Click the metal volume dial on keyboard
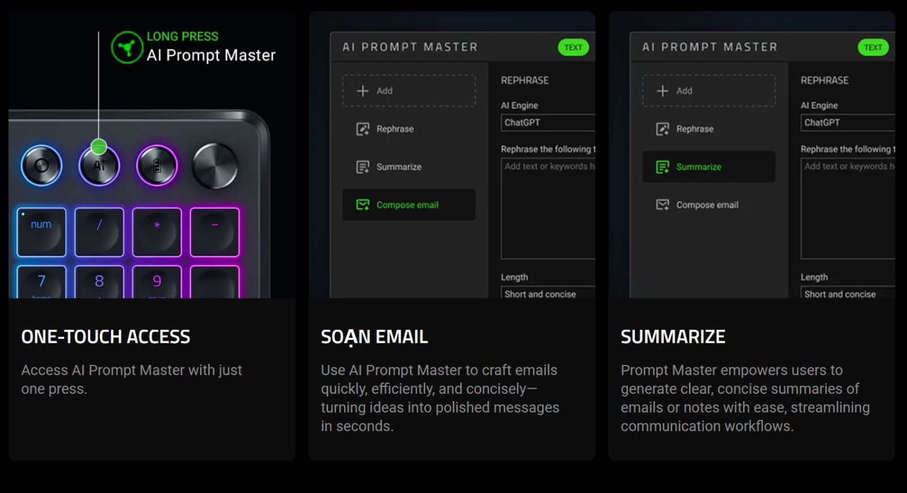 (x=215, y=166)
